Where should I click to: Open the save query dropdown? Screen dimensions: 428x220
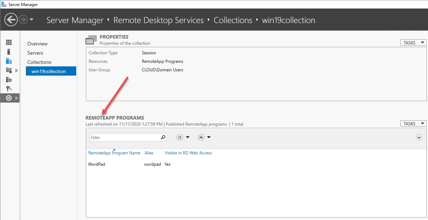[204, 137]
